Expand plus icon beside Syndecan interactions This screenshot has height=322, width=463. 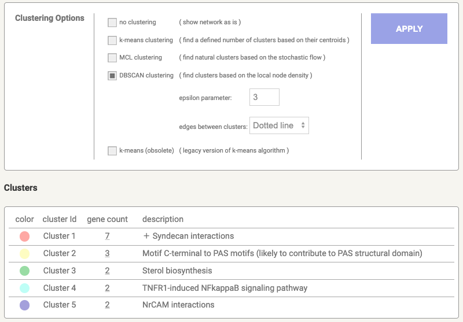(x=146, y=236)
